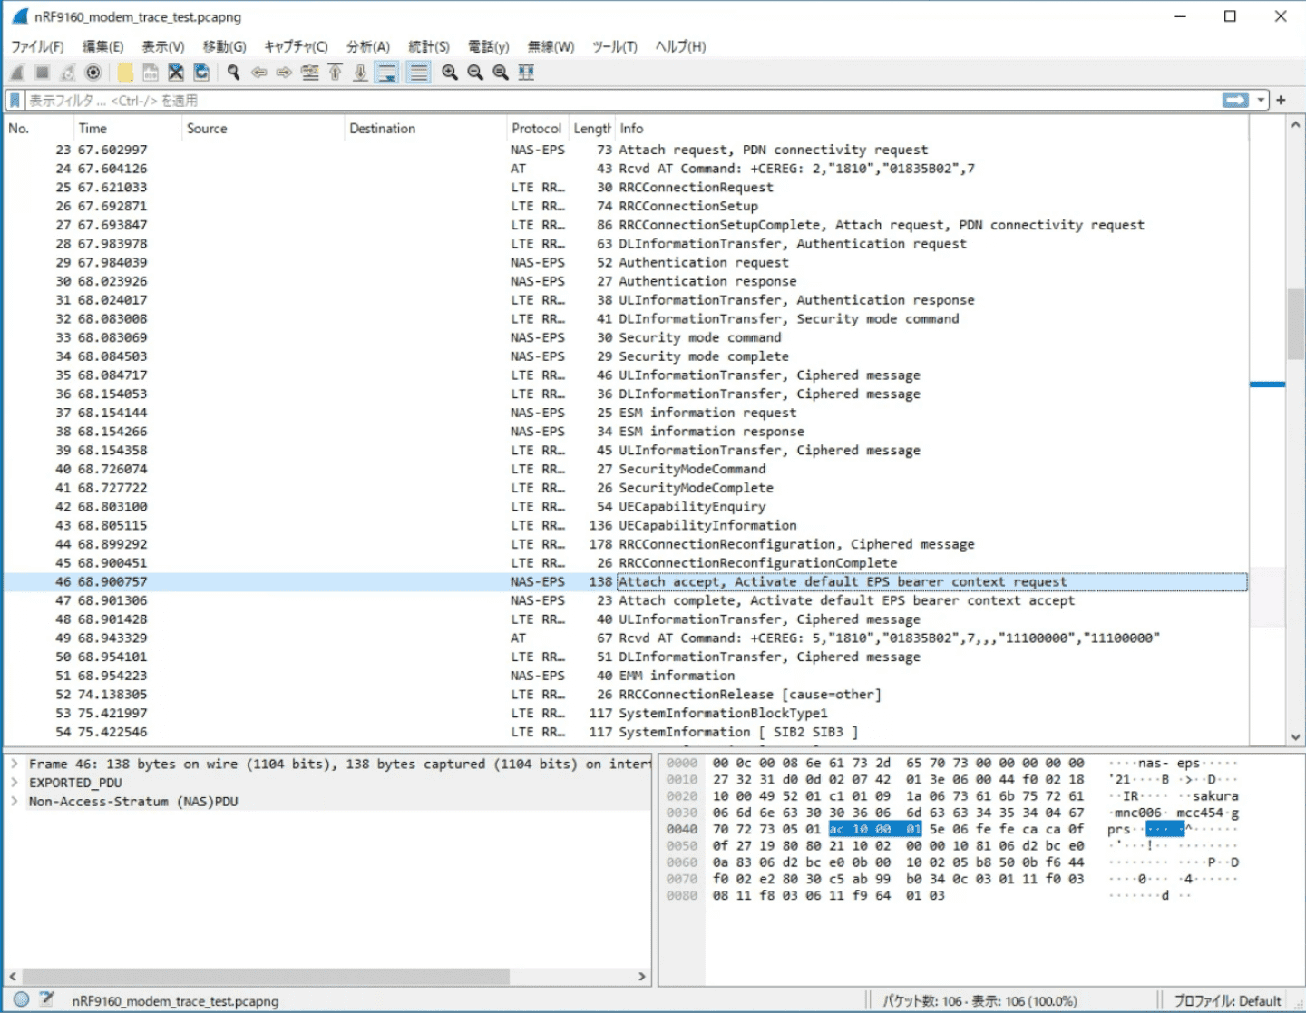Click the プロファイル: Default status text
The height and width of the screenshot is (1013, 1306).
pyautogui.click(x=1227, y=1001)
